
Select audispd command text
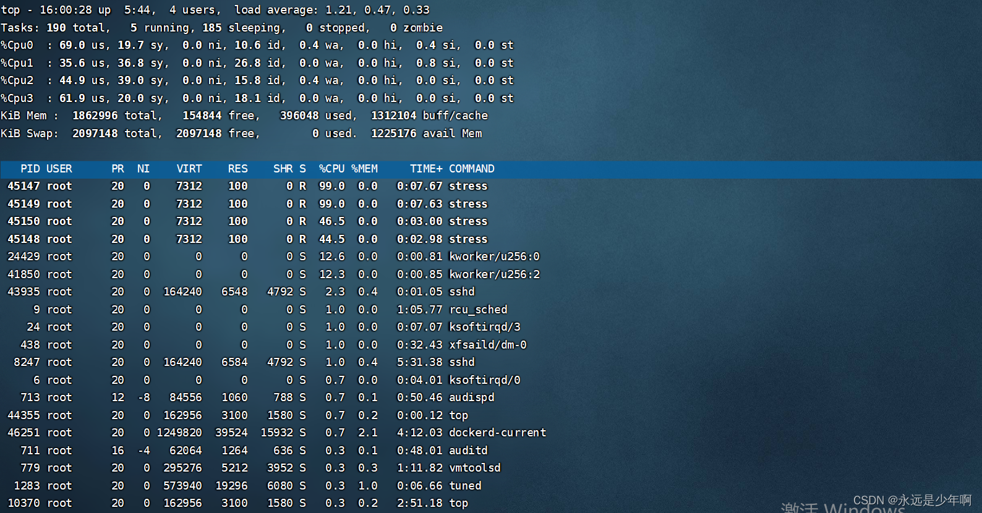(472, 397)
